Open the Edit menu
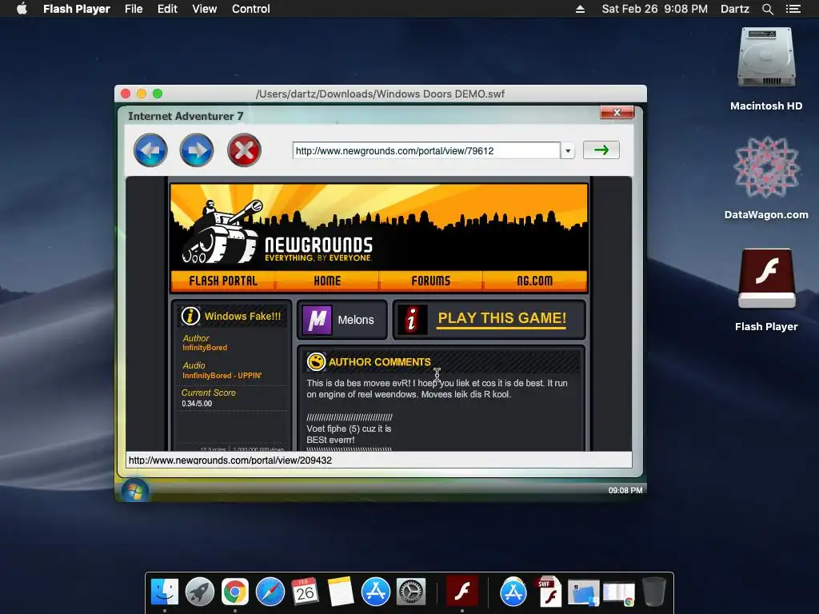819x614 pixels. 168,9
